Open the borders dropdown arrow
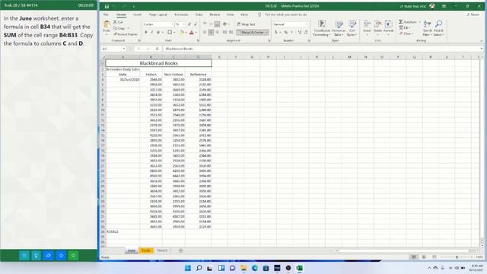Viewport: 487px width, 274px height. pos(174,32)
